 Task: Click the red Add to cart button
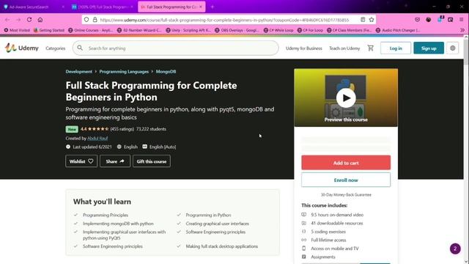(x=346, y=163)
